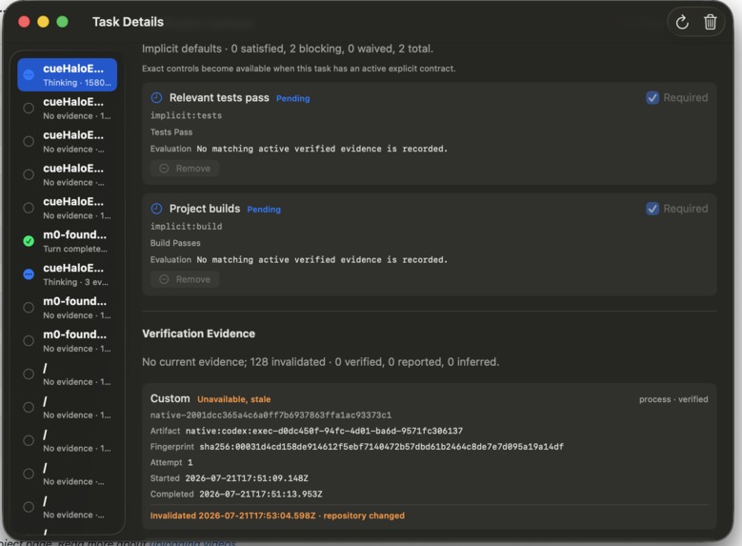
Task: Click the native-2001dcc365a4 evidence ID
Action: [271, 415]
